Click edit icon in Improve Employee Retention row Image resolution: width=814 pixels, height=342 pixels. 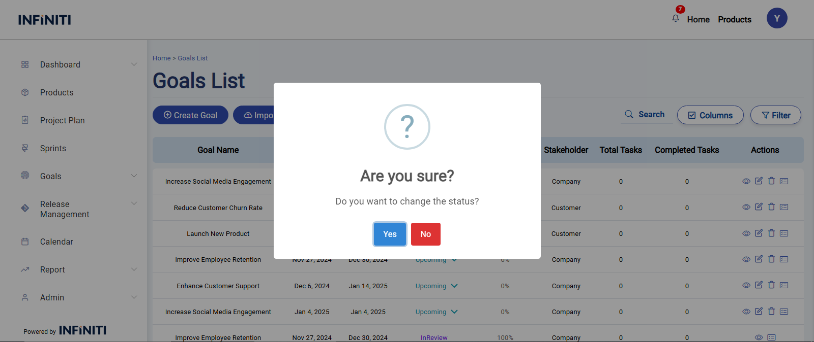tap(759, 259)
